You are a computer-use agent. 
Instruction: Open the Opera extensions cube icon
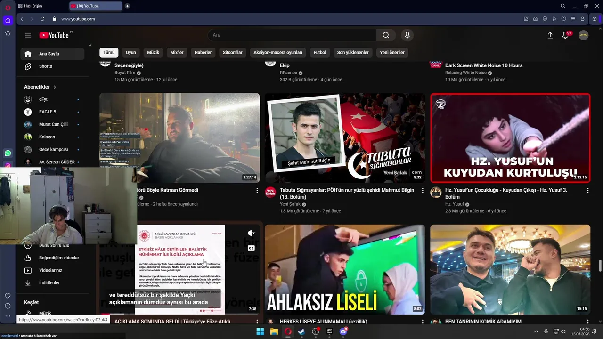(x=595, y=19)
